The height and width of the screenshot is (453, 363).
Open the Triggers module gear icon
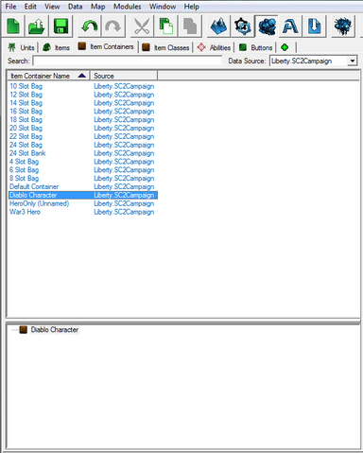pos(242,26)
